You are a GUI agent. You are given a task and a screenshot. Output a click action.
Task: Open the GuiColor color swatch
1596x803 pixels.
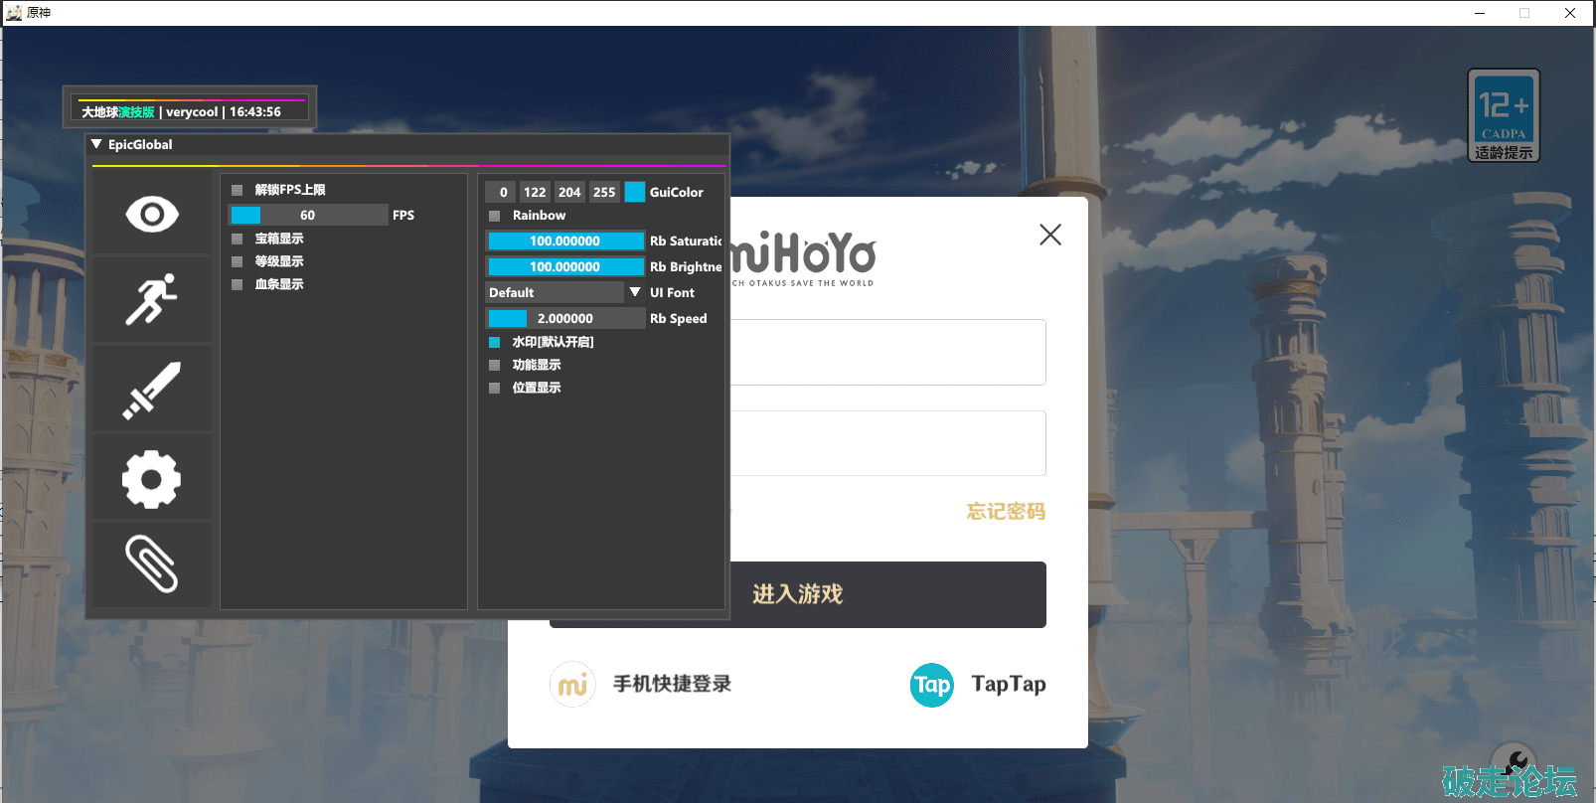click(635, 192)
